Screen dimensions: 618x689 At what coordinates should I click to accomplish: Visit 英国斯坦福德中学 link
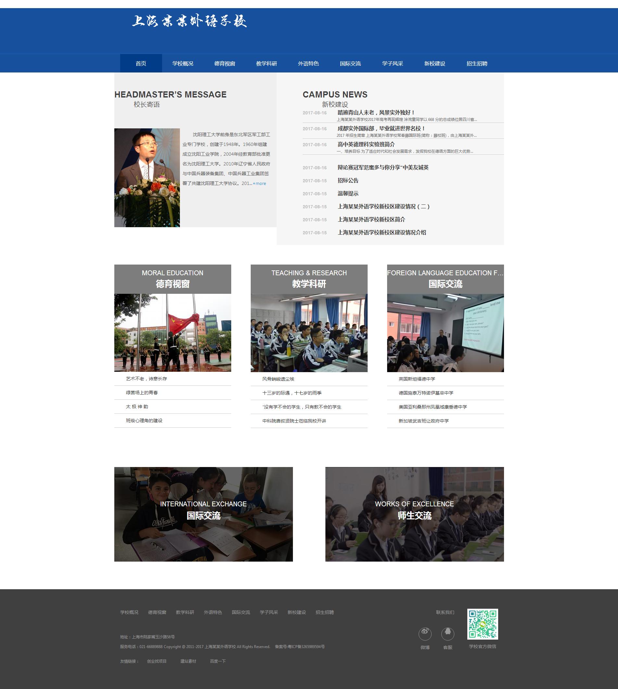click(x=417, y=379)
